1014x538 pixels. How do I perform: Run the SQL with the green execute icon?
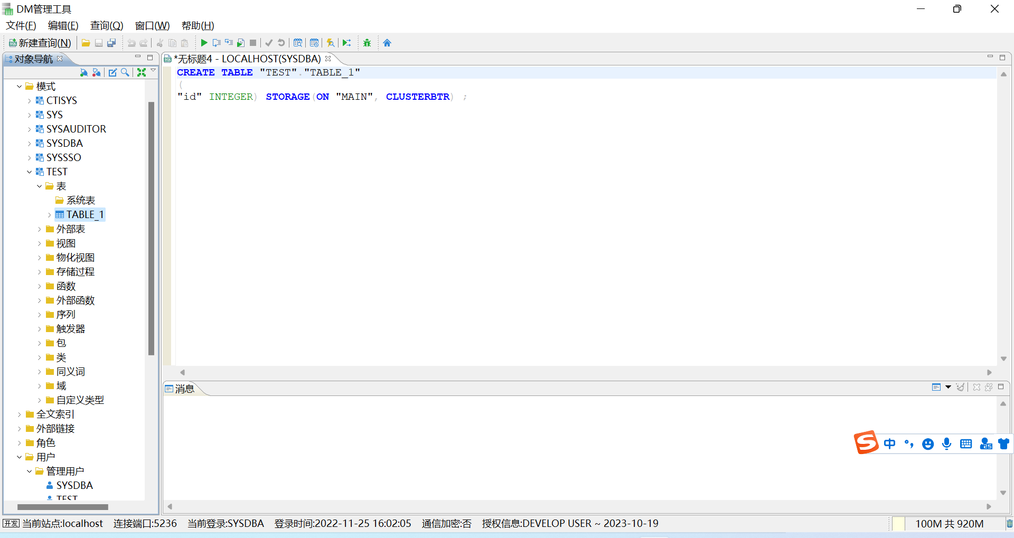[204, 43]
